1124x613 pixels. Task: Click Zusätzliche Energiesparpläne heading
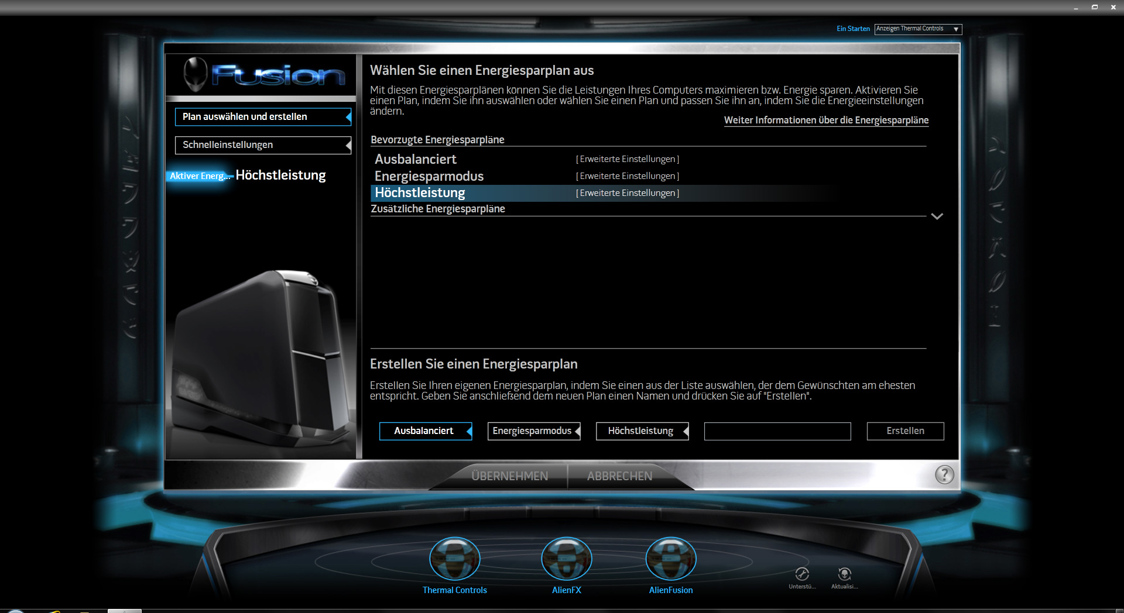(x=438, y=209)
